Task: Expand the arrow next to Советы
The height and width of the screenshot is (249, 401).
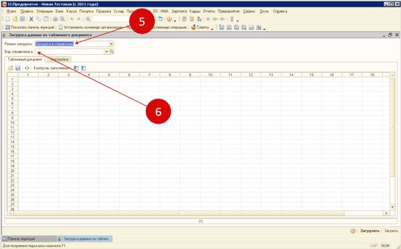Action: point(213,29)
